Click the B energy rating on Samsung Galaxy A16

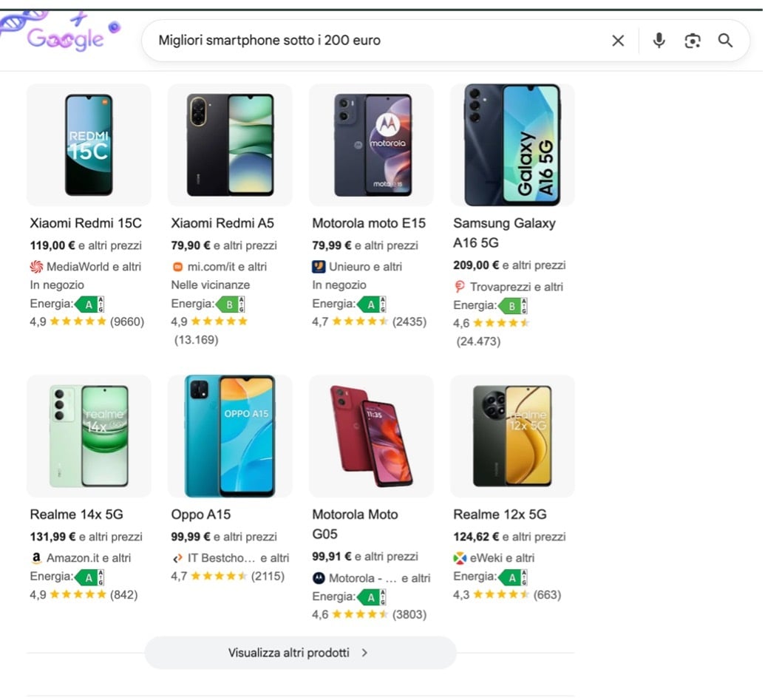[x=513, y=304]
